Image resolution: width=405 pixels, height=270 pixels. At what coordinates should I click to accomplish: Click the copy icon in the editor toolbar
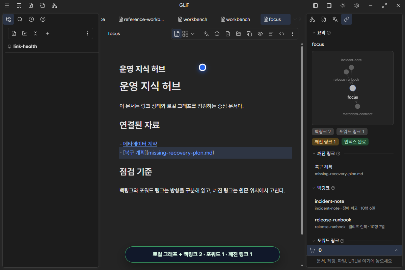(x=249, y=34)
